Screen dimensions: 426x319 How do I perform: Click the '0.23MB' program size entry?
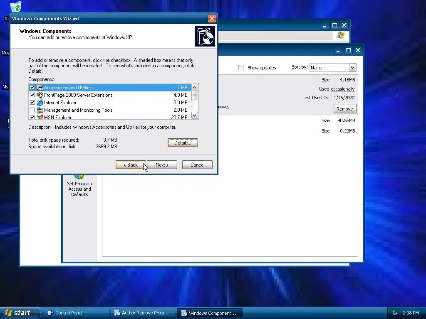(x=347, y=131)
